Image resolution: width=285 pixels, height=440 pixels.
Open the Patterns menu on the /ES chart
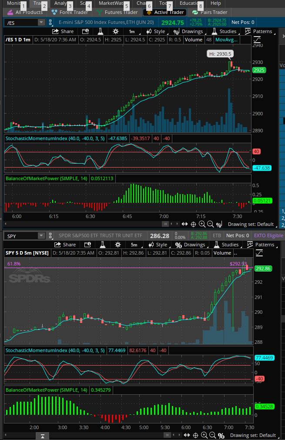259,31
